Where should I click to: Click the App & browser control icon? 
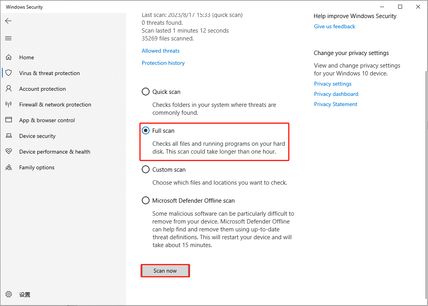9,120
